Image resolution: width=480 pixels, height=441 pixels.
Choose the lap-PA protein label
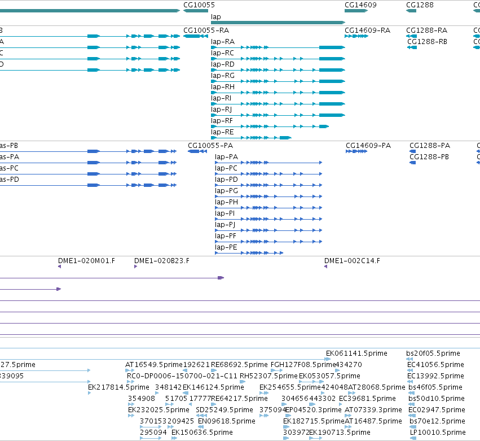(x=226, y=157)
